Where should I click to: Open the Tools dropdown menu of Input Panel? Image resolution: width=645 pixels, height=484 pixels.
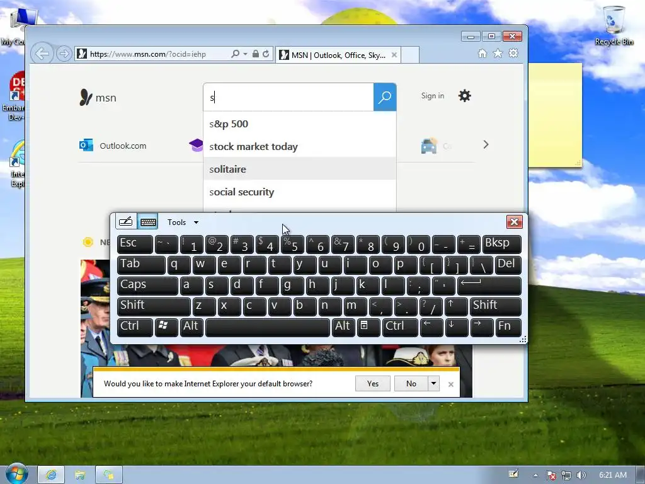(183, 222)
